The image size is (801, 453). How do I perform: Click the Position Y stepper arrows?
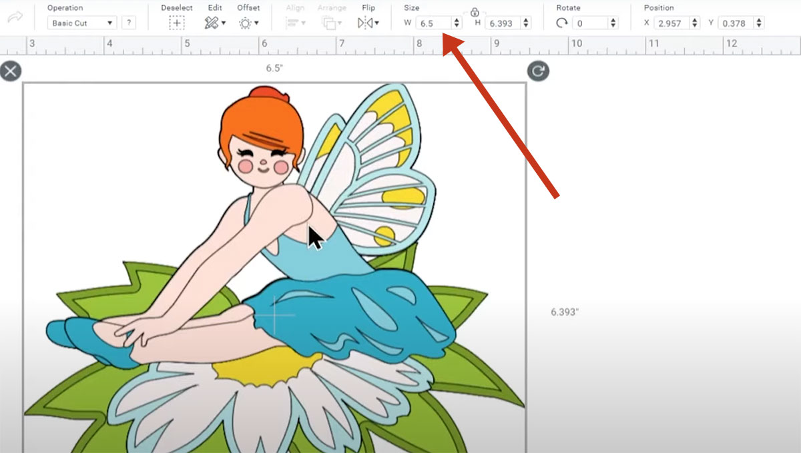coord(759,23)
